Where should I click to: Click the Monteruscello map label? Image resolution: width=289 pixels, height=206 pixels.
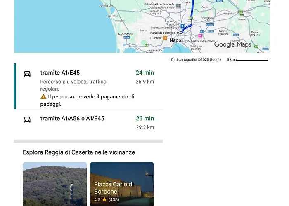click(126, 34)
